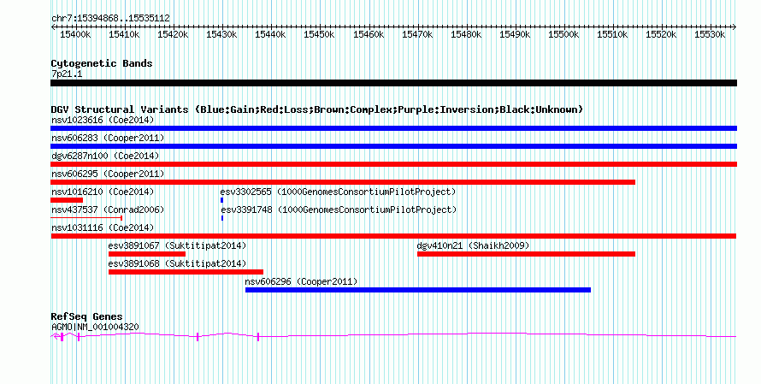The width and height of the screenshot is (761, 384).
Task: Click the 15410k ruler tick label
Action: pyautogui.click(x=124, y=34)
